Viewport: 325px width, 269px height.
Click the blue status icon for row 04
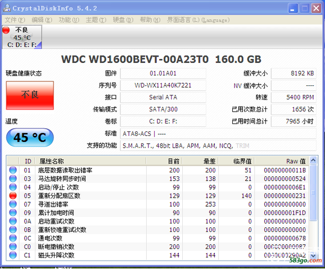click(13, 187)
